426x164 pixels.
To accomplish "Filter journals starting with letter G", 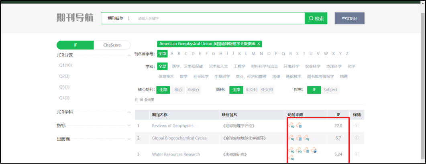I will click(x=213, y=53).
